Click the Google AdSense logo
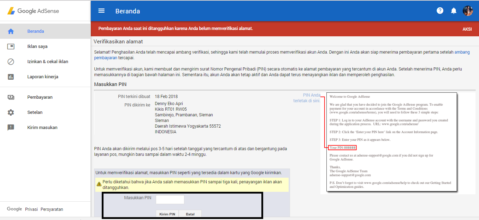Viewport: 479px width, 220px height. click(x=33, y=11)
